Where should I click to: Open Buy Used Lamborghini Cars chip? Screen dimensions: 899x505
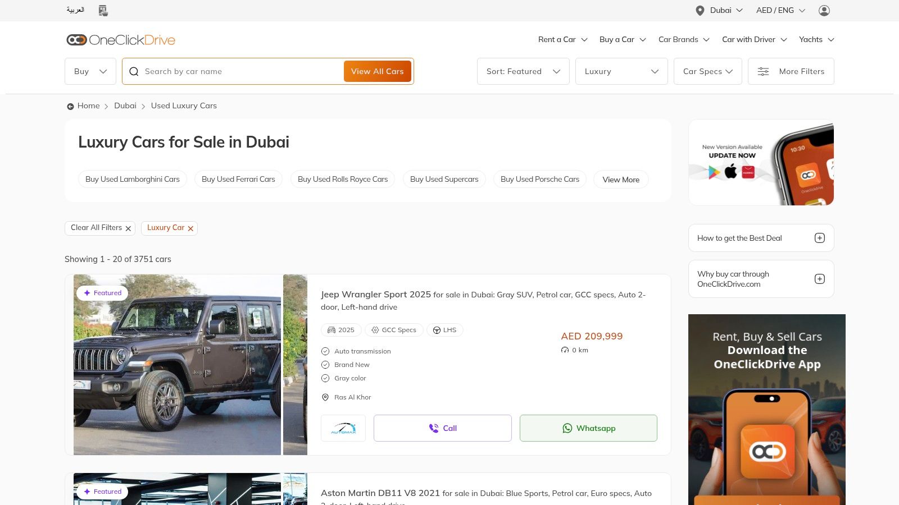pyautogui.click(x=133, y=179)
